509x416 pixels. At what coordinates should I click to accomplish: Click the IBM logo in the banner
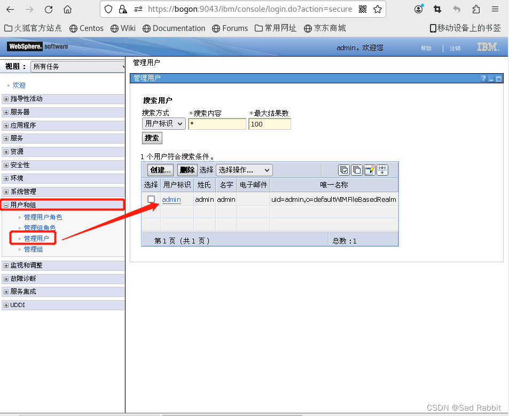(487, 47)
